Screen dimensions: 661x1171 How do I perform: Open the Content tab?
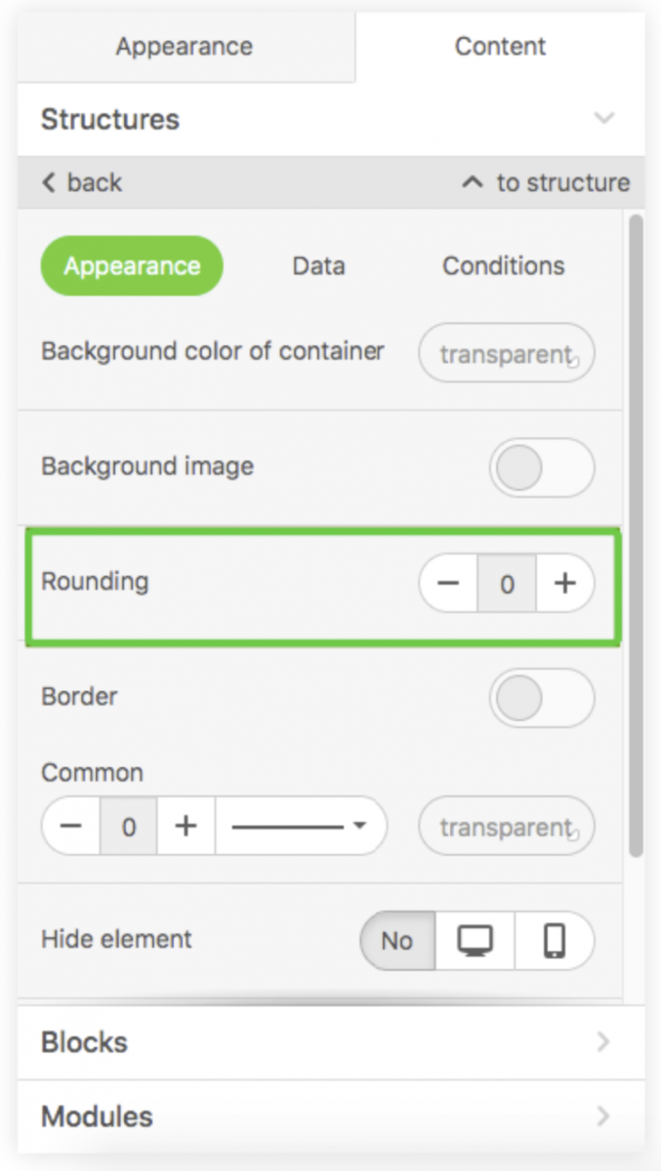500,46
